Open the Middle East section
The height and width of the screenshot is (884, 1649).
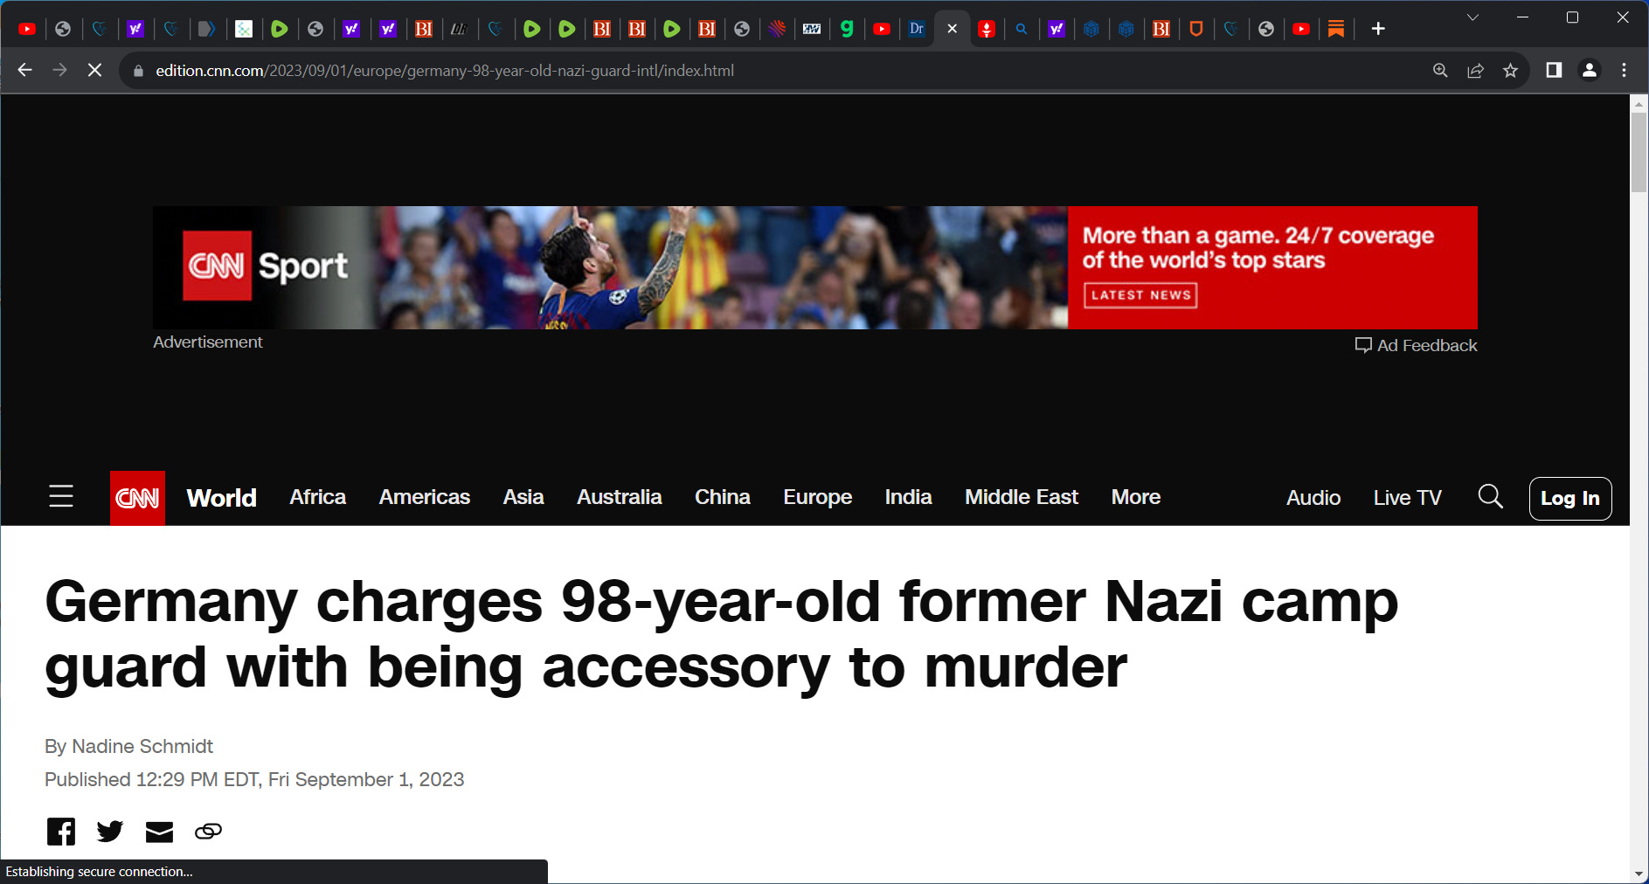(1022, 497)
